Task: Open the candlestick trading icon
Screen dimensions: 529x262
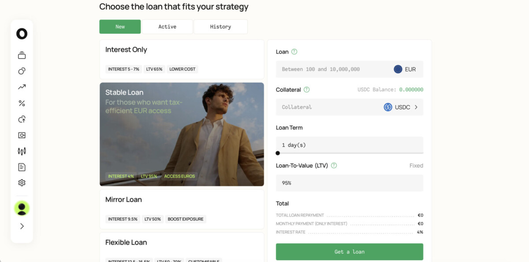Action: (22, 151)
